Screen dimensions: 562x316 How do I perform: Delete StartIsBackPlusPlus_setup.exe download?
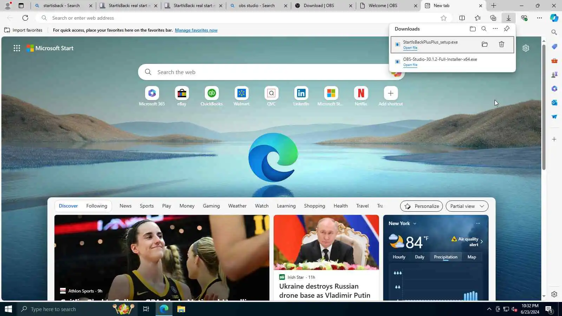[x=502, y=44]
